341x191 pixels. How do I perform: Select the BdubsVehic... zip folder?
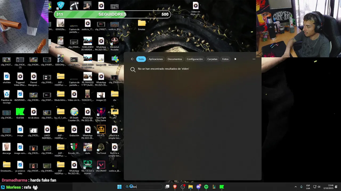tap(61, 96)
